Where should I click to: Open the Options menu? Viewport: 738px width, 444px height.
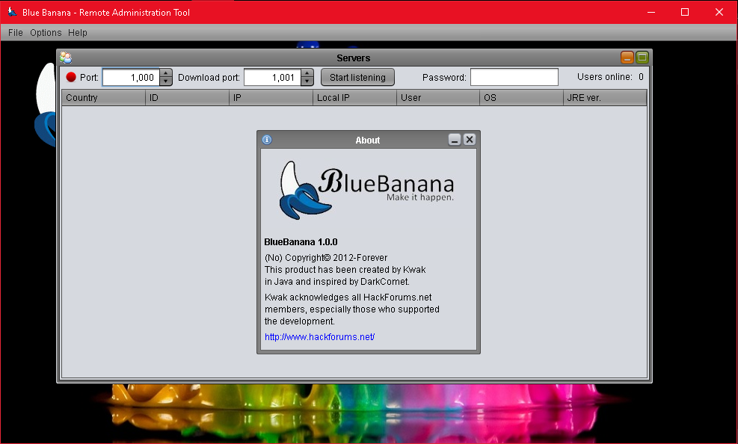pyautogui.click(x=45, y=32)
